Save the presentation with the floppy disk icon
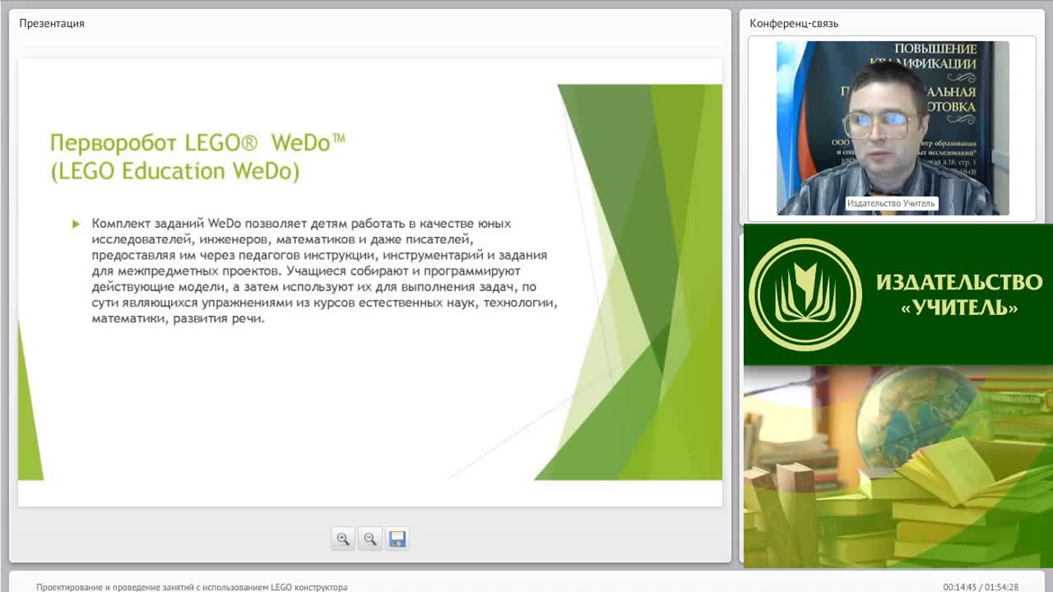 coord(397,539)
